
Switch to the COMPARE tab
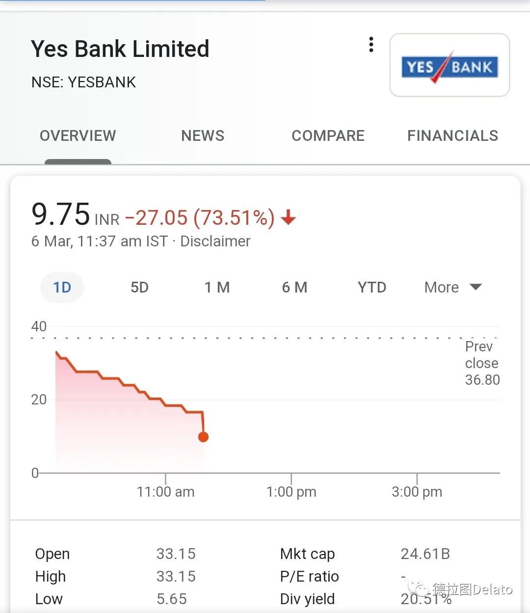[328, 135]
